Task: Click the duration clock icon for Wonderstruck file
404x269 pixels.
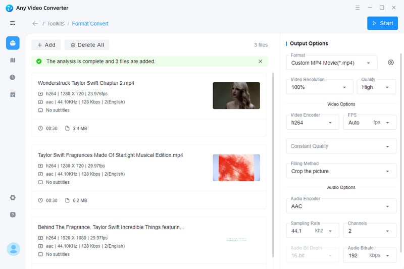Action: click(40, 128)
